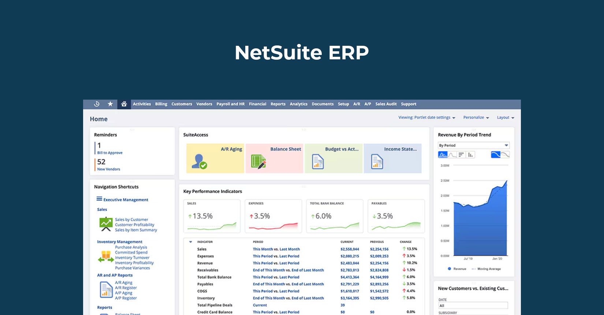Viewport: 604px width, 315px height.
Task: Click Sales current value $2,558,044
Action: [350, 249]
